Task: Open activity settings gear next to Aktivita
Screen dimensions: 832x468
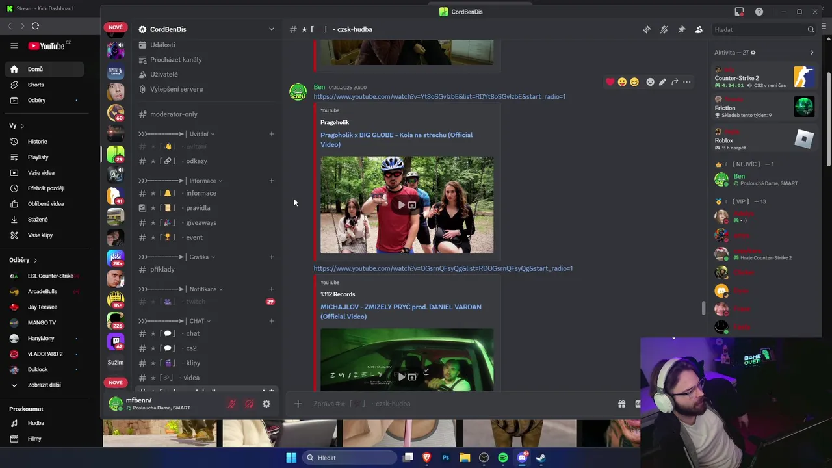Action: pos(753,53)
